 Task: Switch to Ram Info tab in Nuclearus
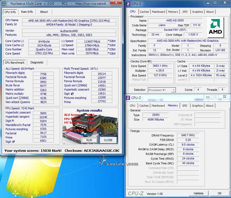pos(27,12)
